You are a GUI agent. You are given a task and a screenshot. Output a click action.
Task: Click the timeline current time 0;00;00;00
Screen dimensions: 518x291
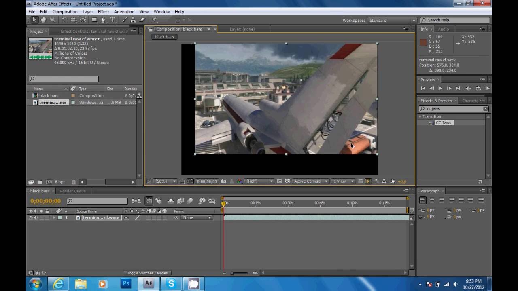click(x=45, y=201)
